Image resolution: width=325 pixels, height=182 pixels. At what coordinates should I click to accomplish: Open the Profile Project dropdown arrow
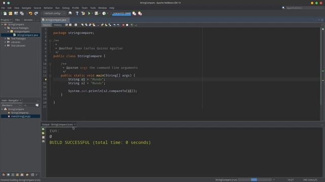click(108, 14)
